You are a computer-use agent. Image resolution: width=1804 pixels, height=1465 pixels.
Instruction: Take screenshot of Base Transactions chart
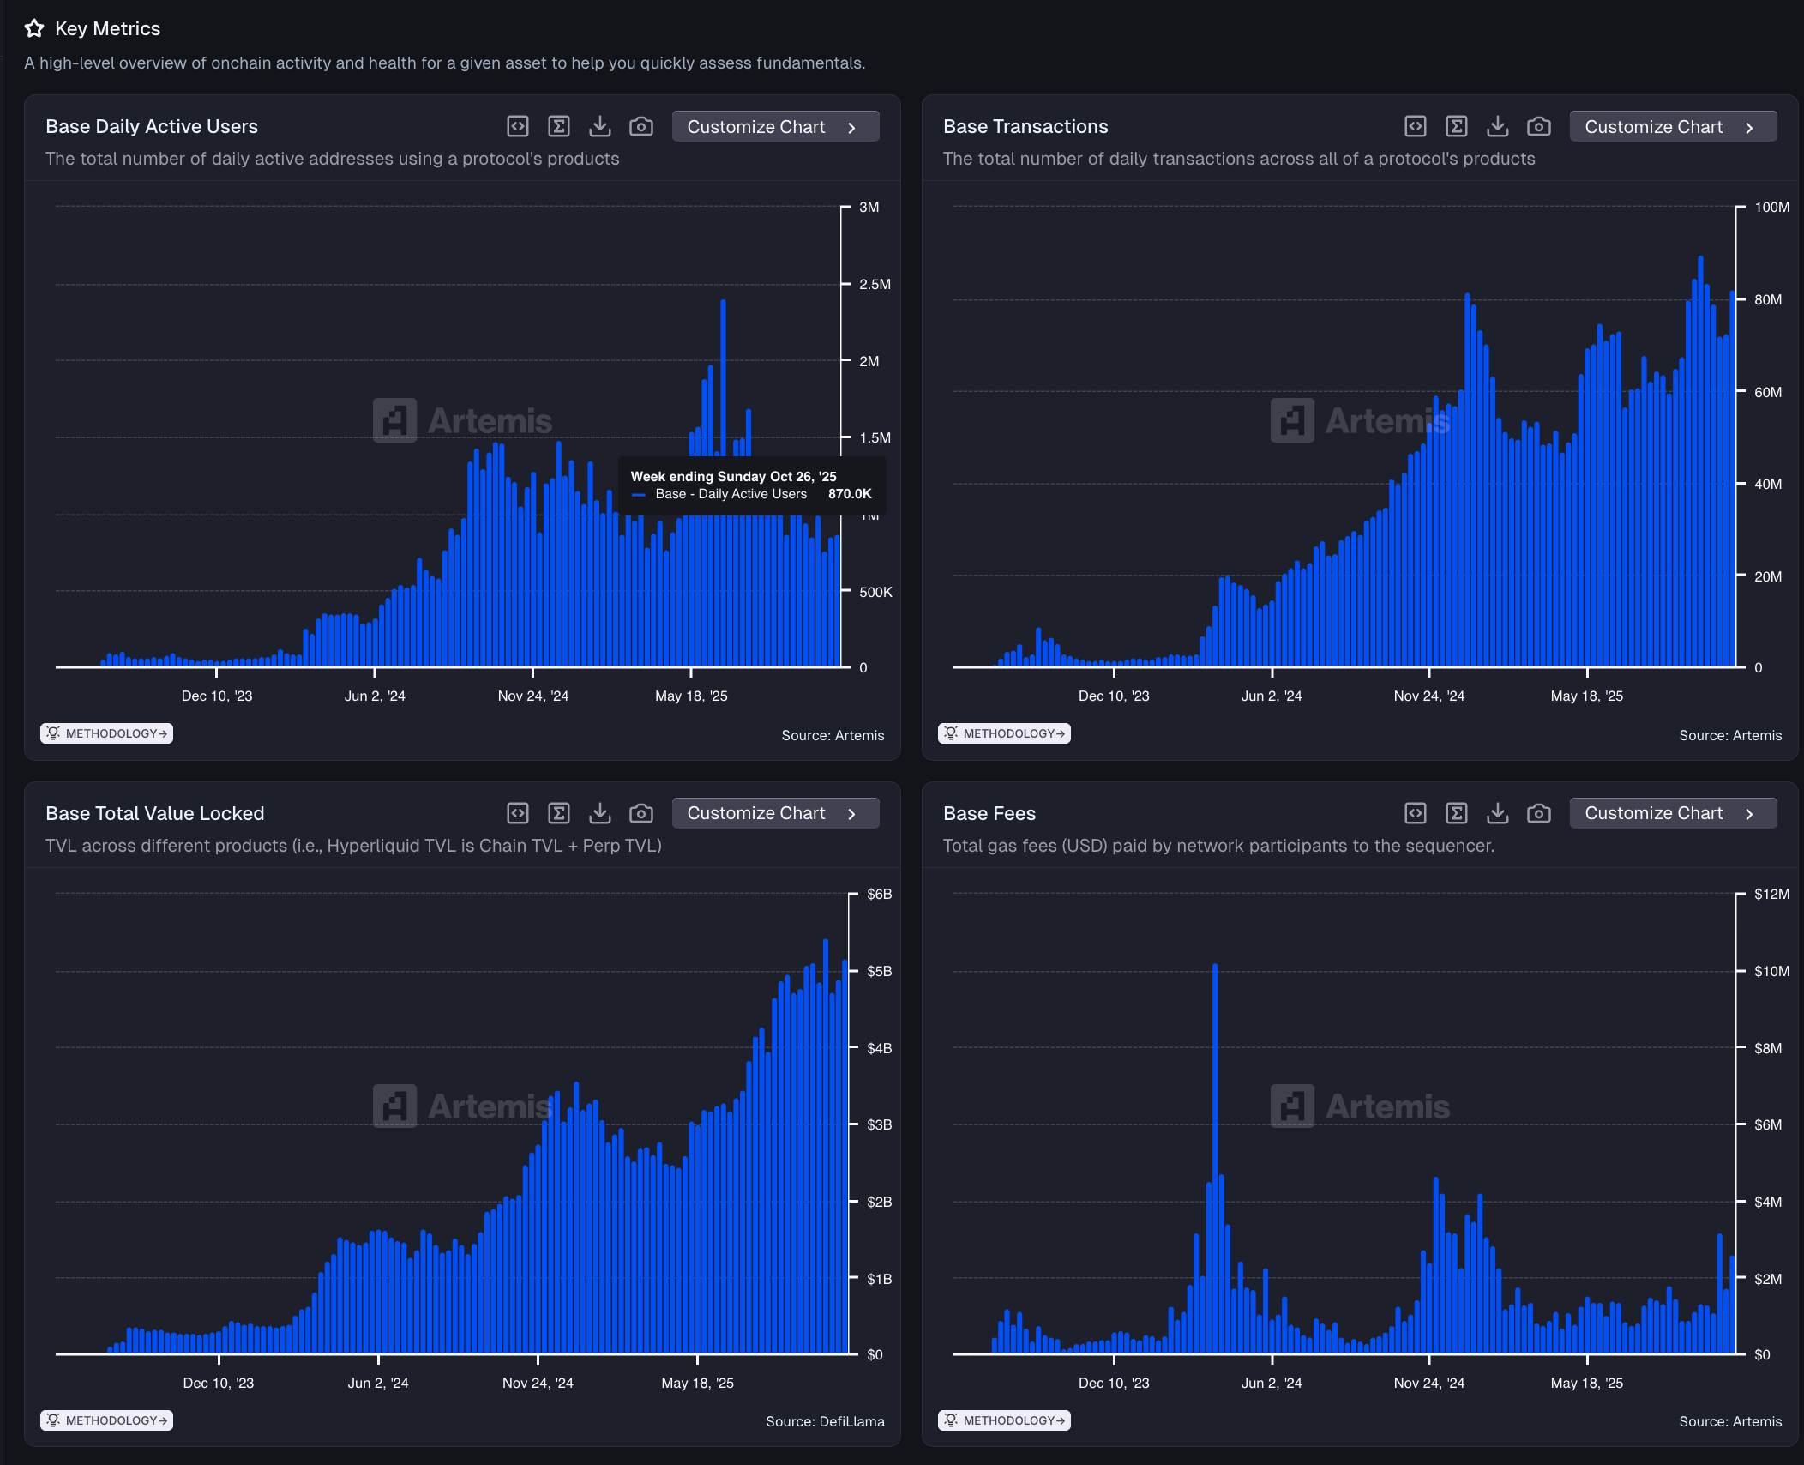tap(1539, 127)
